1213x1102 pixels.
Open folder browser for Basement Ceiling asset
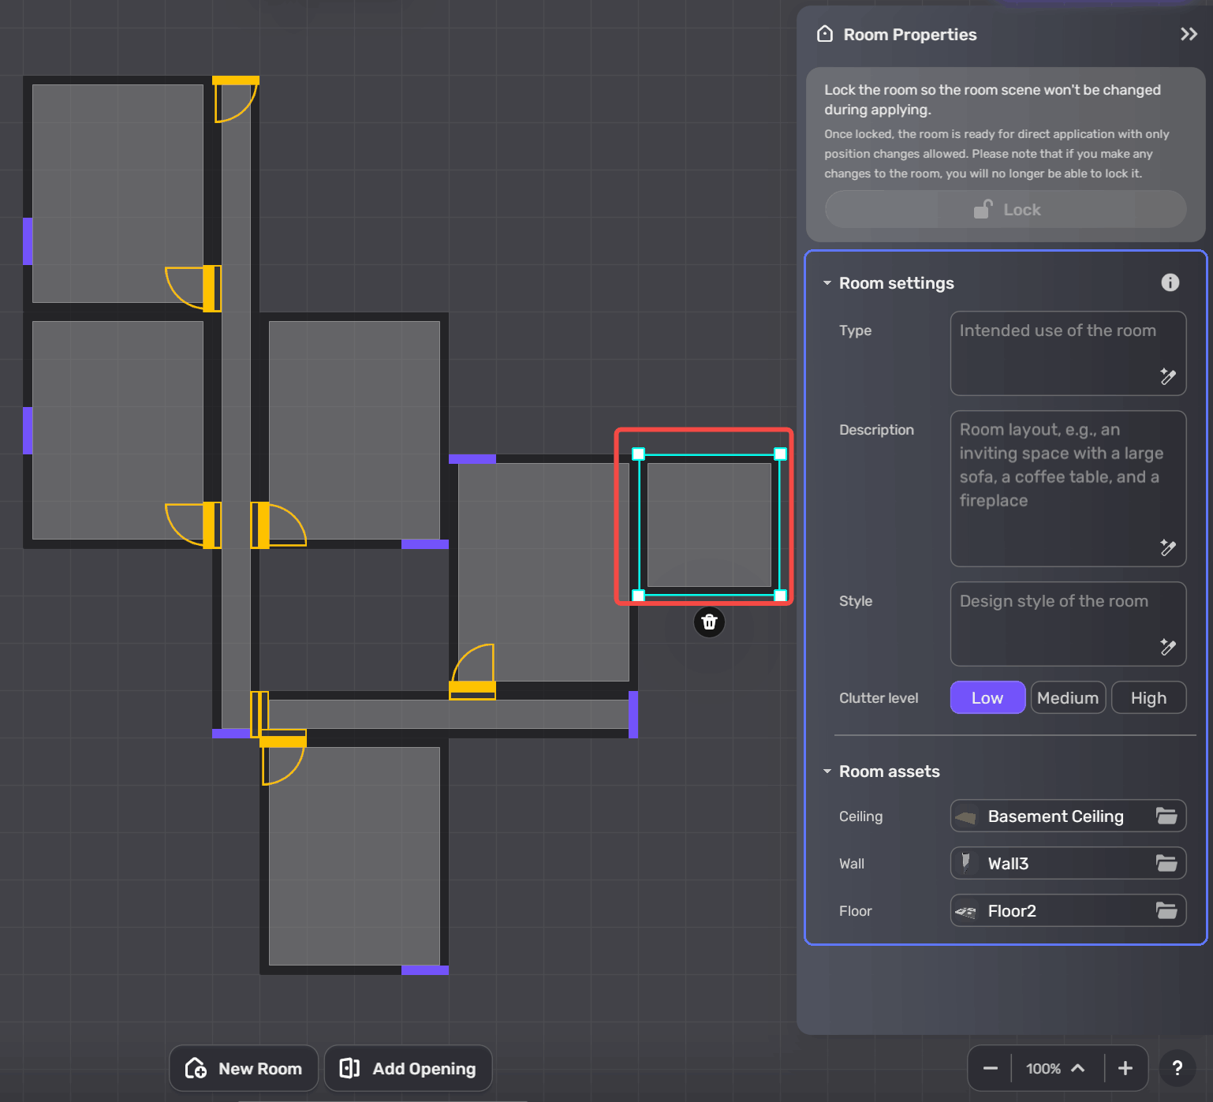point(1166,816)
